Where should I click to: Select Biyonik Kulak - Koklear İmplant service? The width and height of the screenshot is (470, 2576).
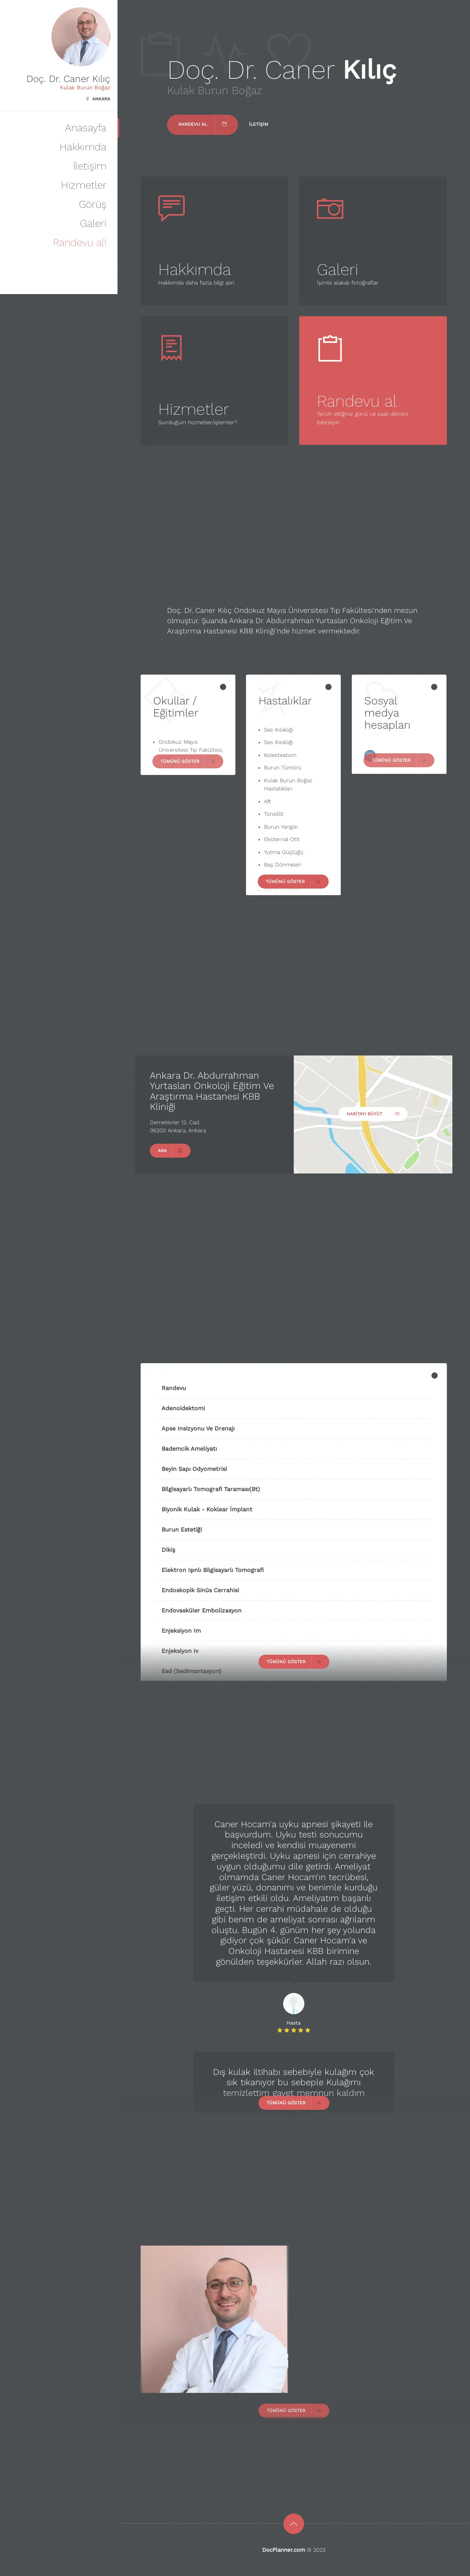pos(207,1509)
